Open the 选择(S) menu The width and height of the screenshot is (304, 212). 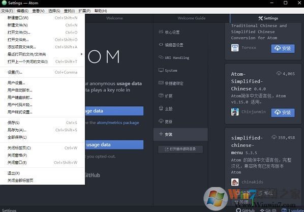pos(54,11)
